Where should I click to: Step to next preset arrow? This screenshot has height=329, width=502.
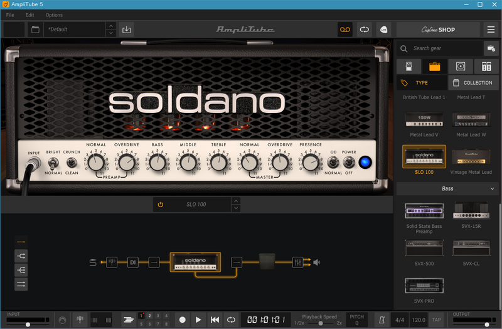click(111, 33)
